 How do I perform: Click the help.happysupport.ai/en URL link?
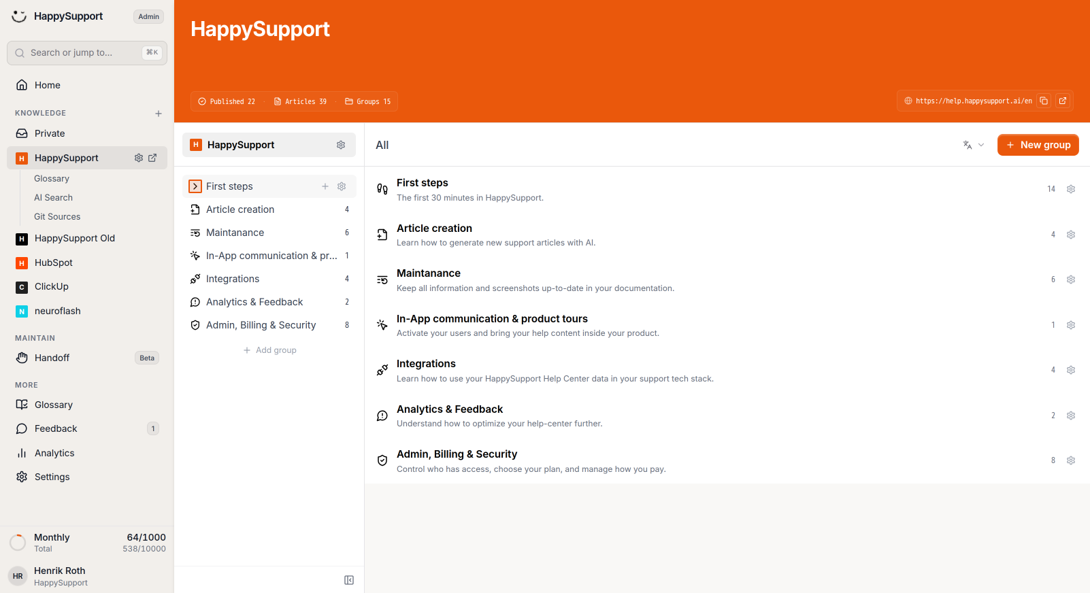click(x=974, y=101)
